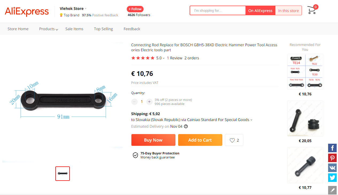Screen dimensions: 338x195
Task: Click the pencil edit icon
Action: 332,190
